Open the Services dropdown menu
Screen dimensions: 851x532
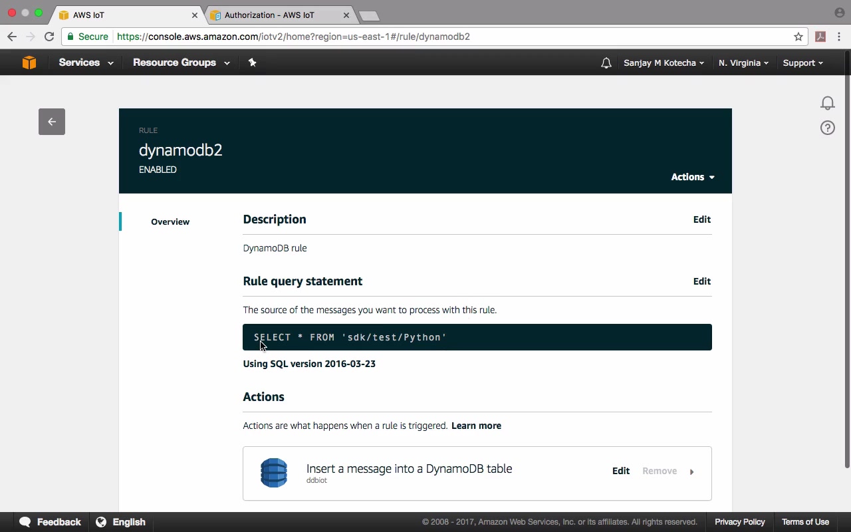point(86,63)
